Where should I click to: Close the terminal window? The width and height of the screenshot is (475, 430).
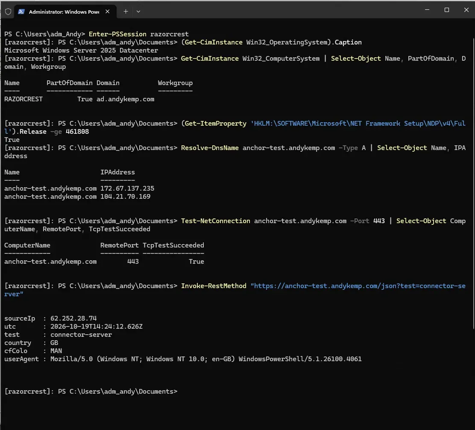coord(466,10)
